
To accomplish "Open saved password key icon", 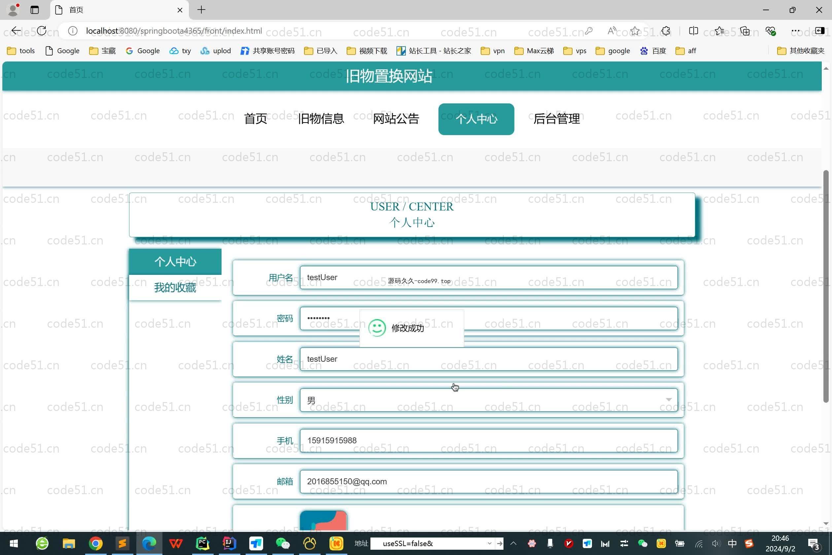I will click(x=589, y=31).
